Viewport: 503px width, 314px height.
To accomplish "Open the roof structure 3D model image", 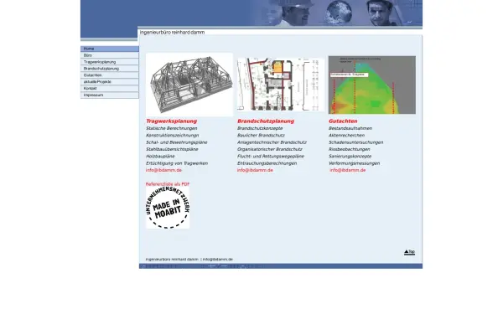I will click(x=189, y=85).
